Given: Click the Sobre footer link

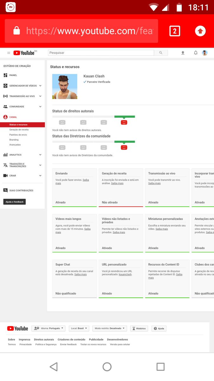Looking at the screenshot, I should [x=11, y=339].
